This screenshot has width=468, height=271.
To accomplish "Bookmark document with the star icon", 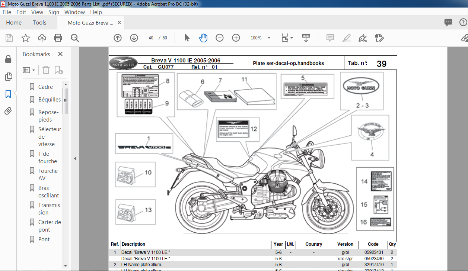I will 26,38.
